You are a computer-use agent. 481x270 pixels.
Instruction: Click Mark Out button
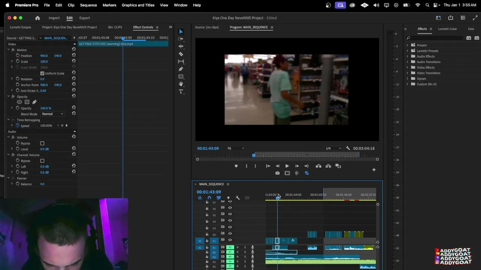pyautogui.click(x=255, y=166)
